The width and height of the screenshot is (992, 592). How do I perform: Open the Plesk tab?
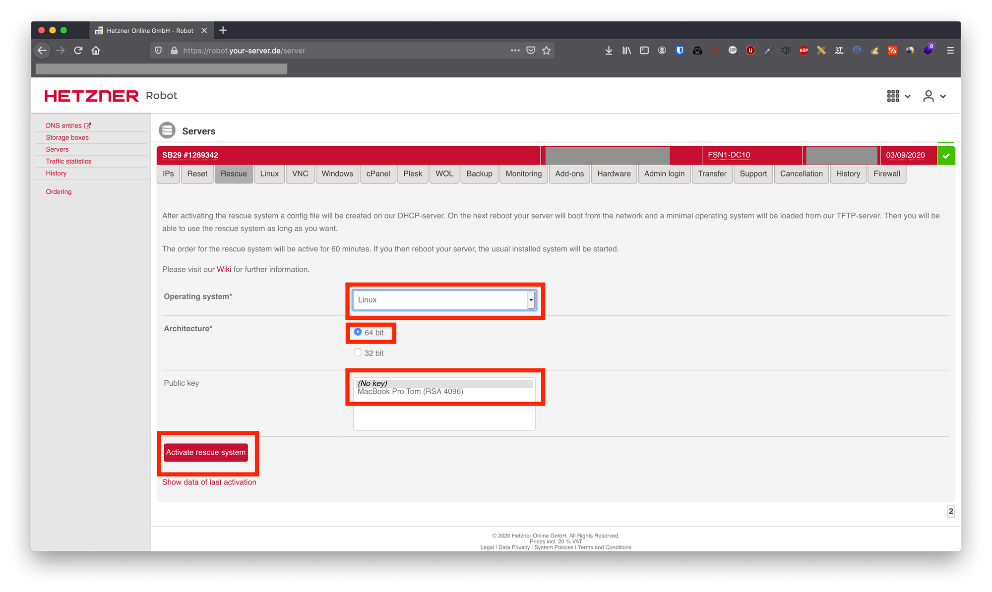(x=413, y=174)
